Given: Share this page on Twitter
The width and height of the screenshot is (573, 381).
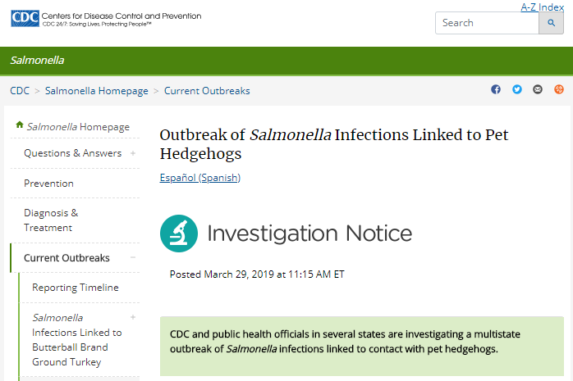Looking at the screenshot, I should coord(517,89).
